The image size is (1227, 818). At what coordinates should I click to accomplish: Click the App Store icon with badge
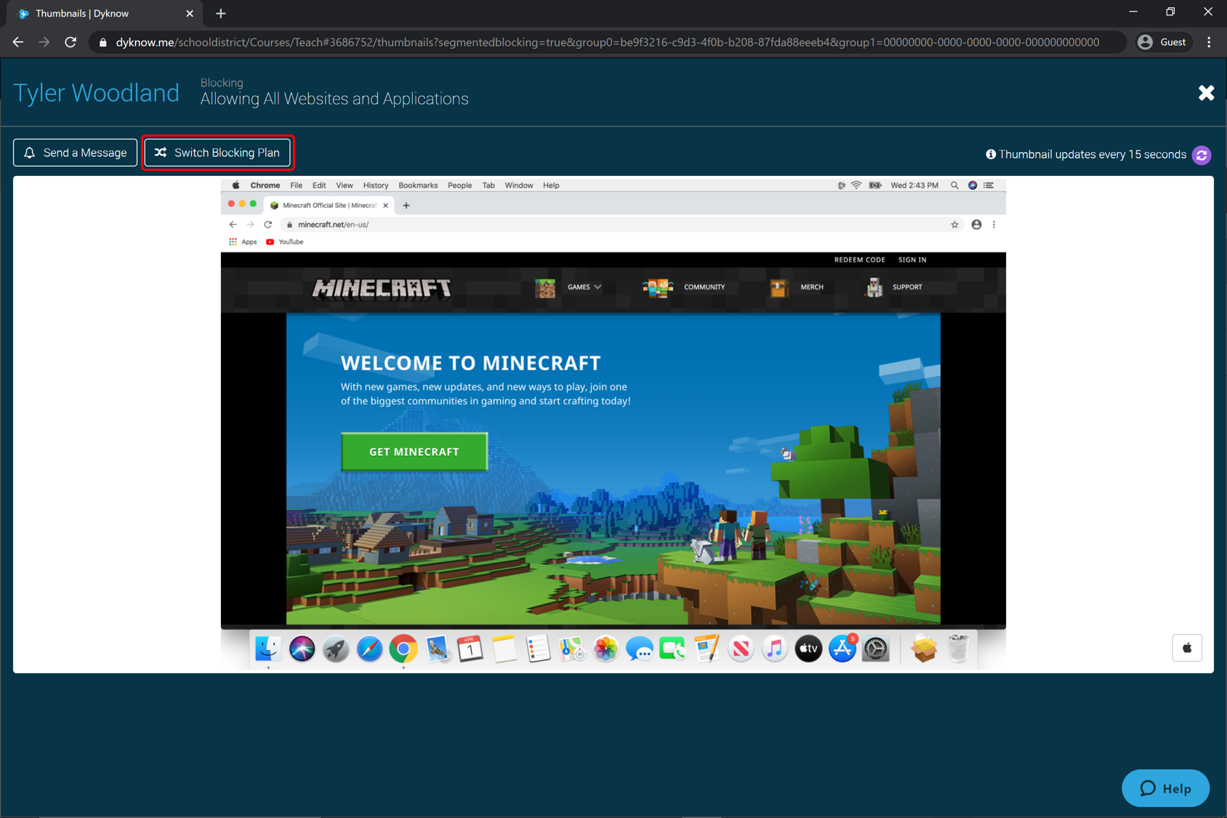(x=842, y=649)
